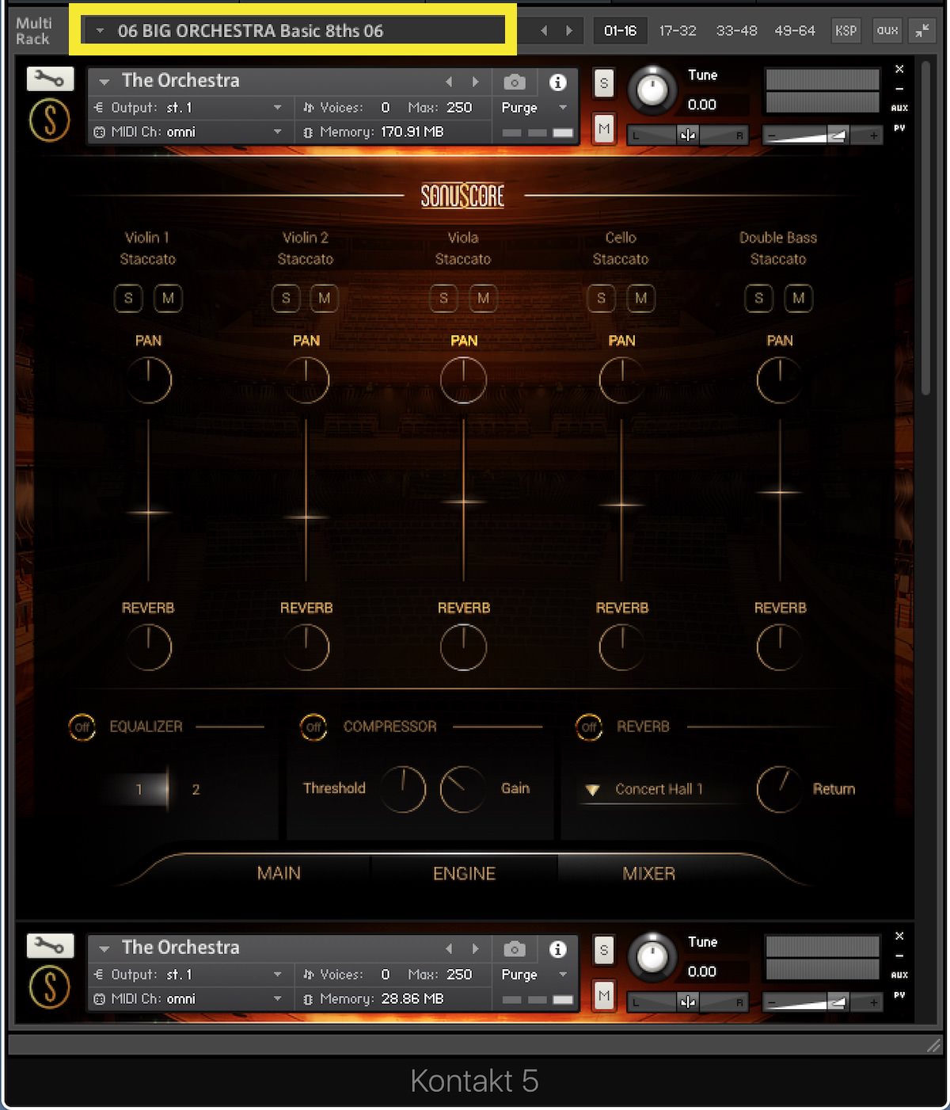
Task: Click the wrench edit icon of the top instrument
Action: (50, 78)
